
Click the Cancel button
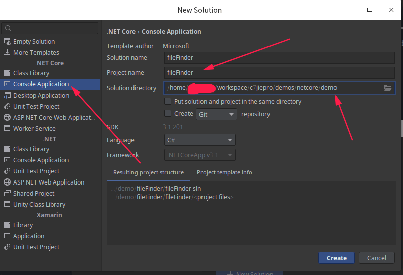click(x=376, y=258)
